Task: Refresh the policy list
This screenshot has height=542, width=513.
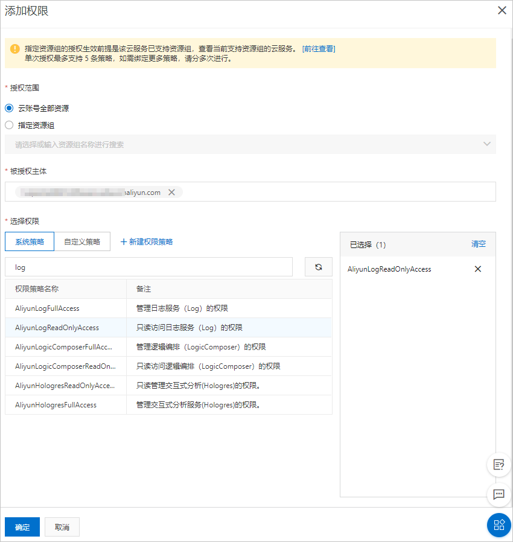Action: tap(319, 267)
